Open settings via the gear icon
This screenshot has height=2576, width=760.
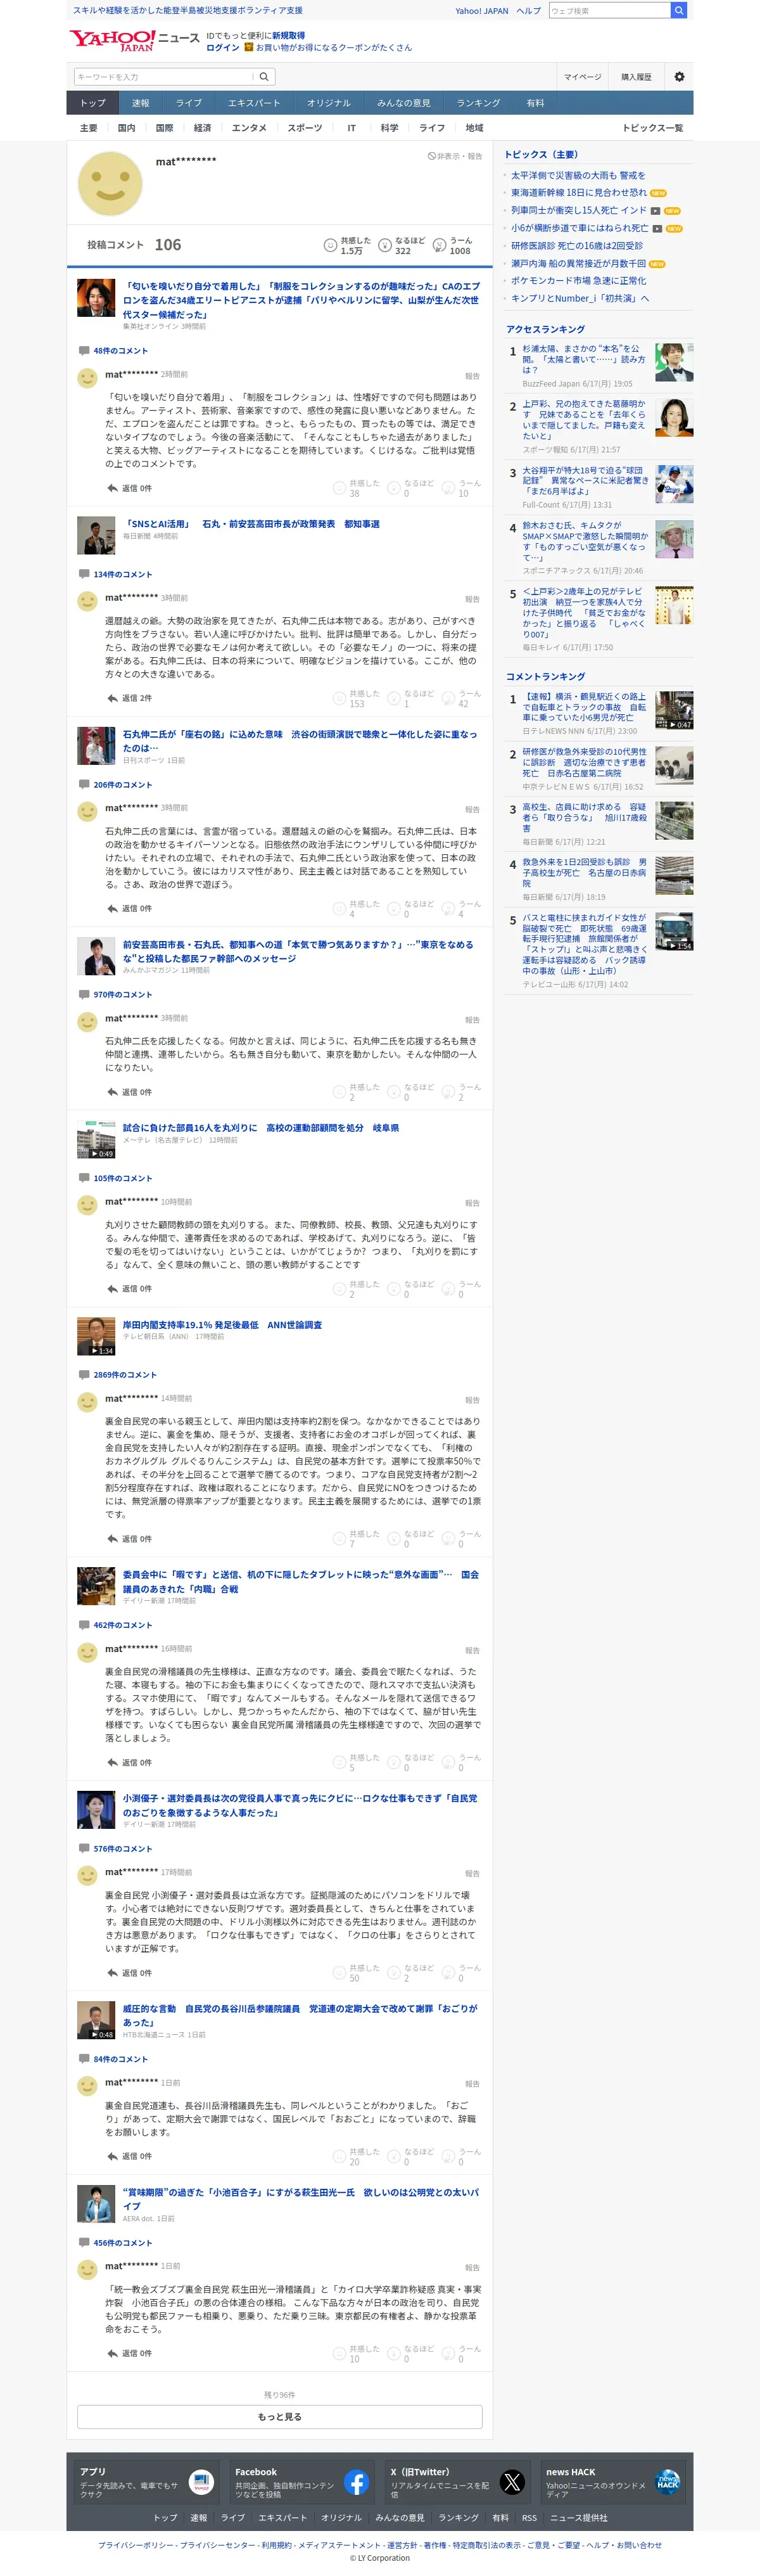pyautogui.click(x=679, y=77)
